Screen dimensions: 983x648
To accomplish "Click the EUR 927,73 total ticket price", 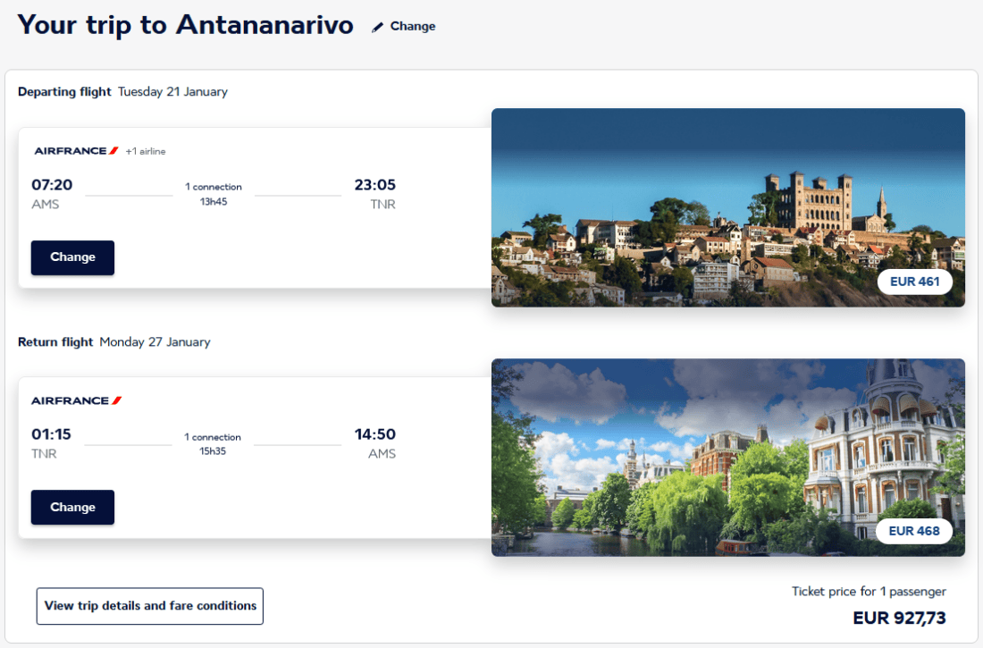I will 899,619.
